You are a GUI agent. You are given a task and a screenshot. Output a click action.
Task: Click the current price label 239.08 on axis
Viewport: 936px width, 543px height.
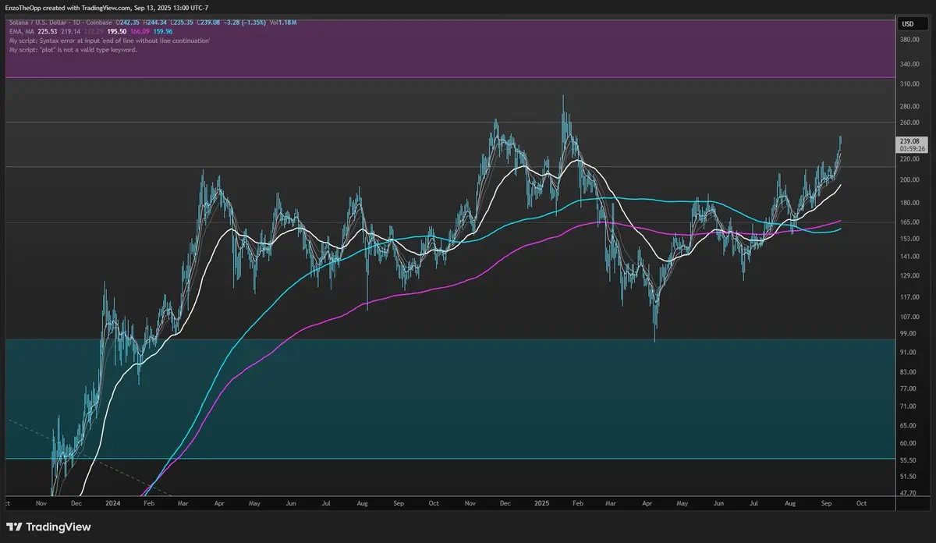pos(909,141)
